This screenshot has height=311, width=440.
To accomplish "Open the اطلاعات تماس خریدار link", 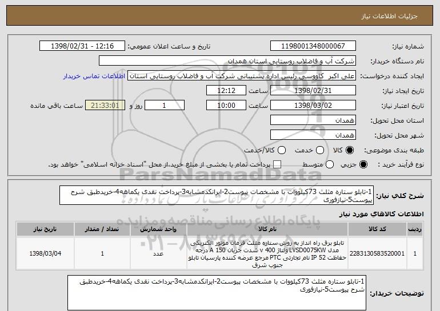I will 94,76.
